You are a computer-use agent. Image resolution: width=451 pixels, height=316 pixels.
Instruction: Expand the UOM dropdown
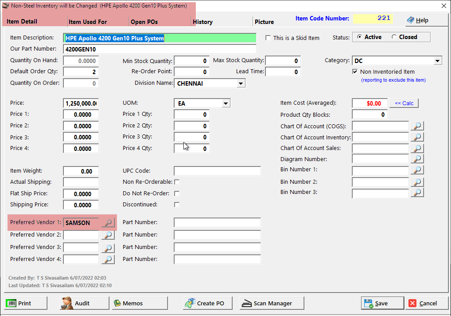click(x=226, y=103)
